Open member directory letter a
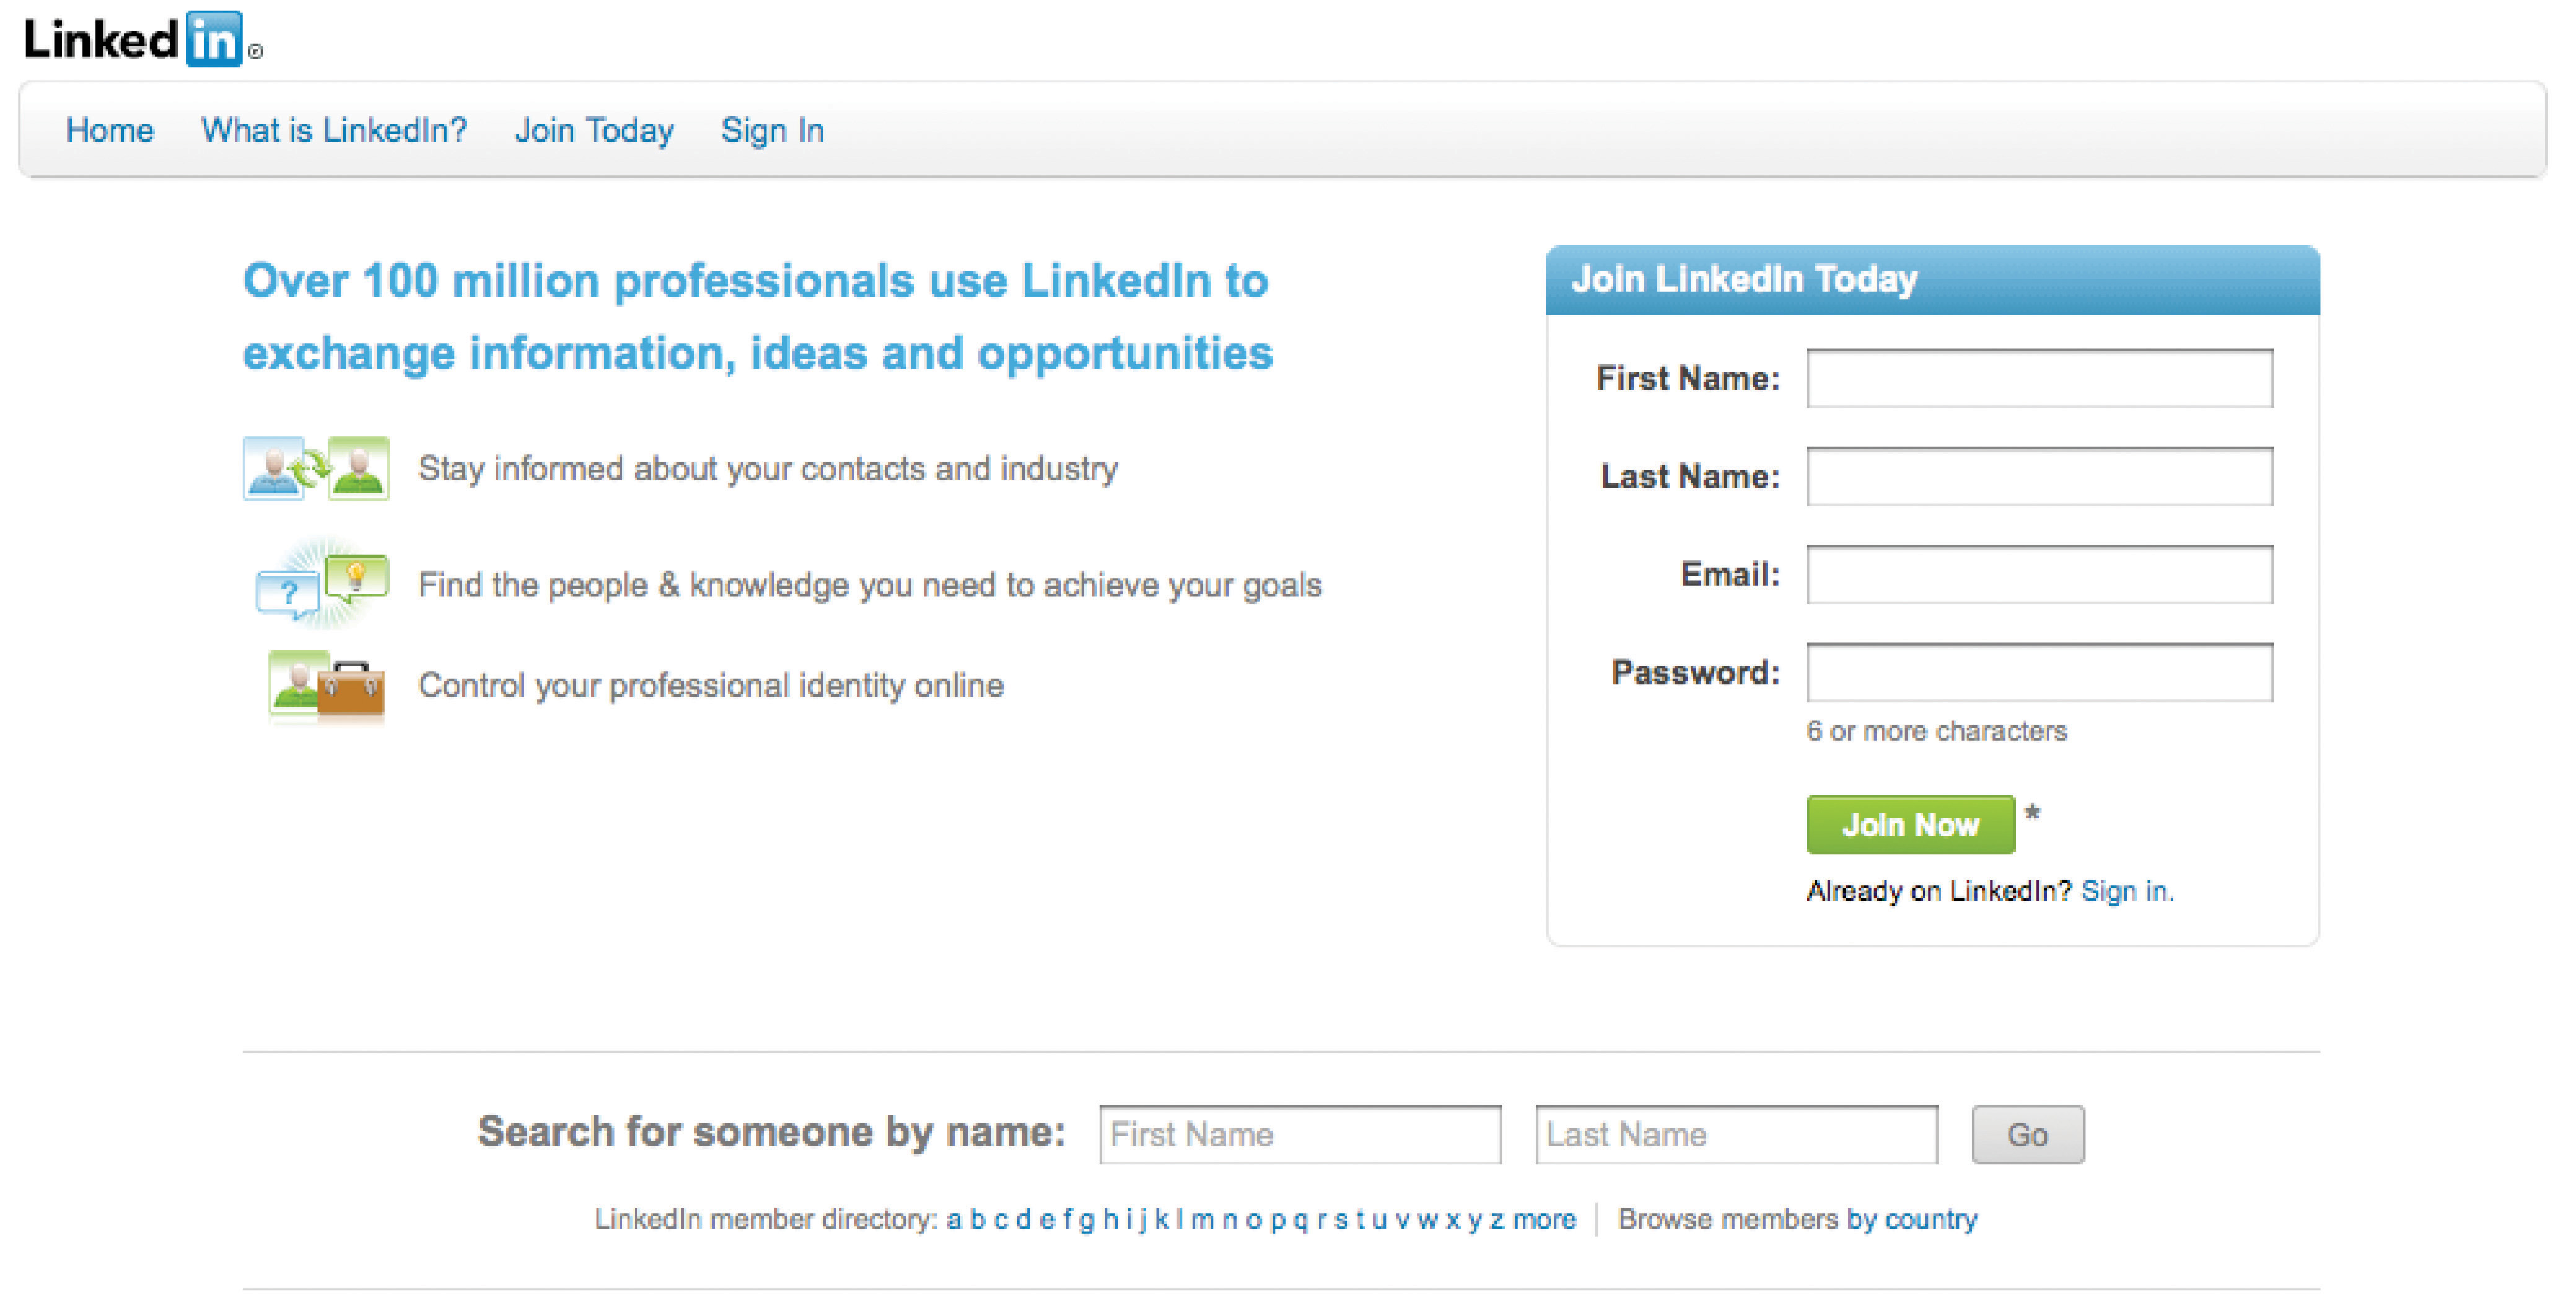Screen dimensions: 2576x1301 click(954, 1219)
